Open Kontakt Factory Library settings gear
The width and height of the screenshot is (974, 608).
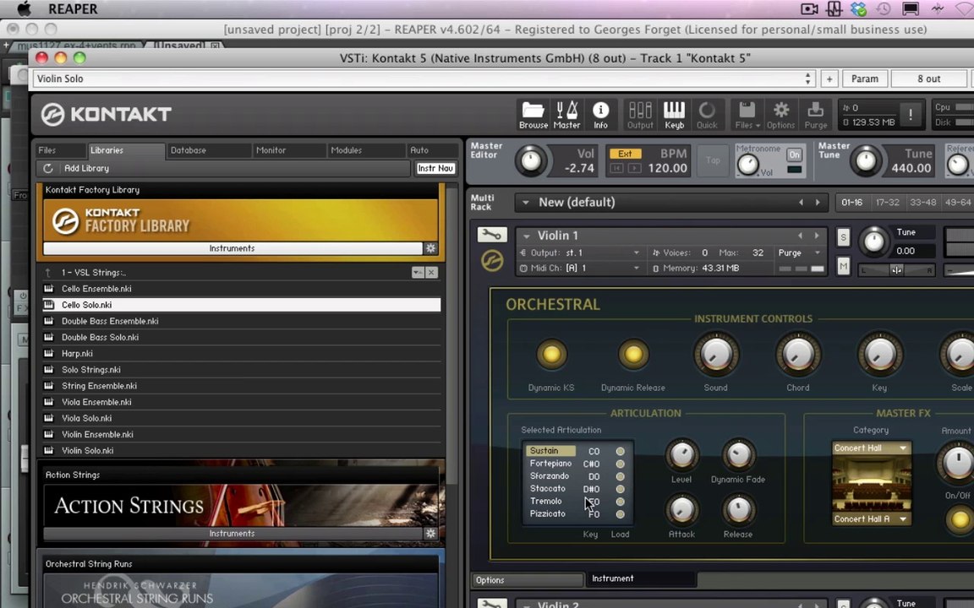coord(430,248)
